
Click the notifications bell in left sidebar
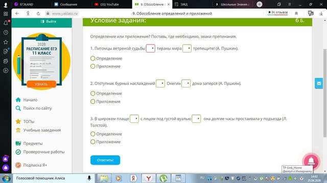point(6,23)
